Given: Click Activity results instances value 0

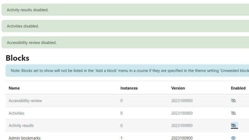Looking at the screenshot, I should [x=121, y=126].
